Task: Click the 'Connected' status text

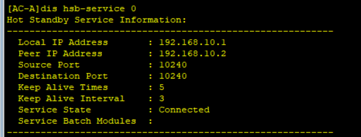Action: (x=184, y=110)
